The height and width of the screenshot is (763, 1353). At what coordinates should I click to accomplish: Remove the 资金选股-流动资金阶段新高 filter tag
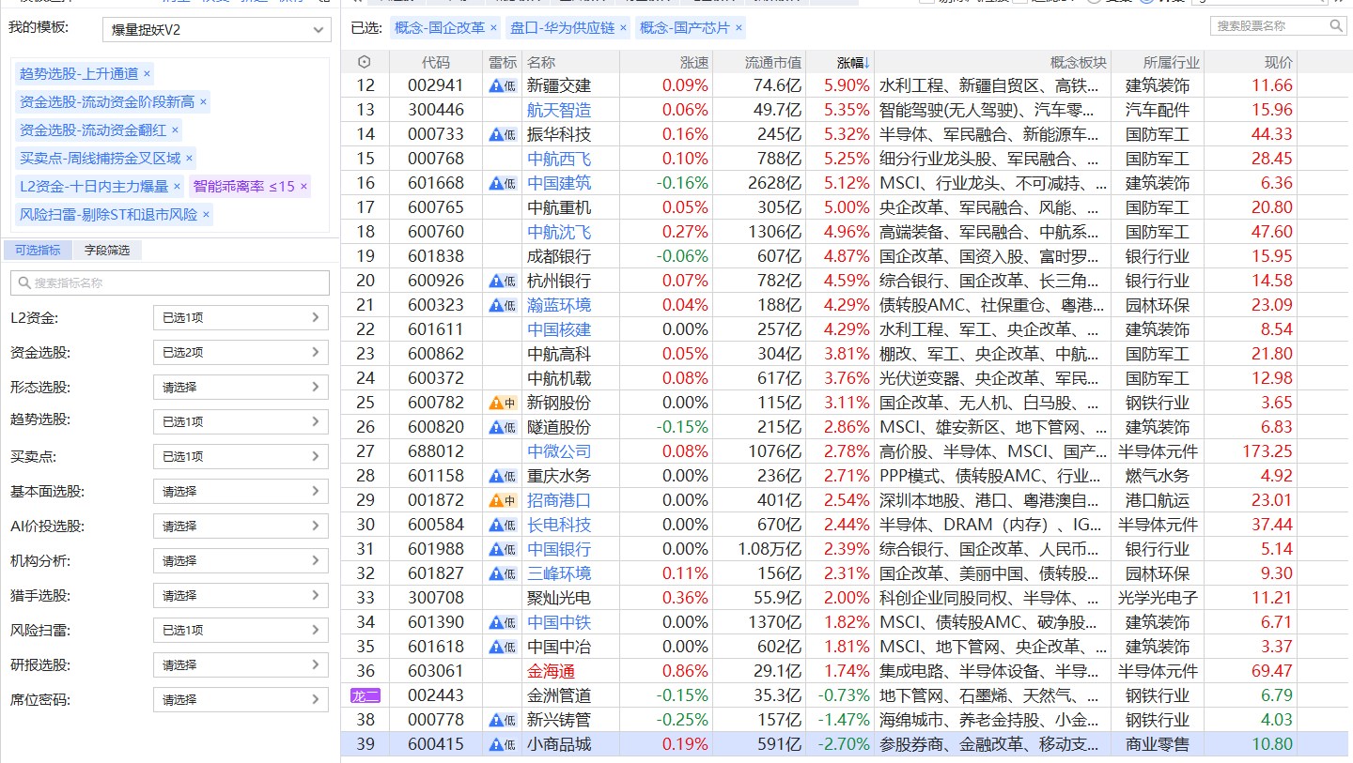tap(203, 101)
